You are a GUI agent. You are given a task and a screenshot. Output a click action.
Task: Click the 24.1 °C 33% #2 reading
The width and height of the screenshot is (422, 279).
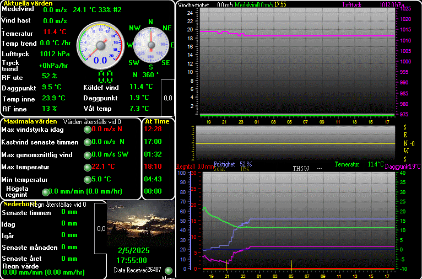(x=97, y=10)
